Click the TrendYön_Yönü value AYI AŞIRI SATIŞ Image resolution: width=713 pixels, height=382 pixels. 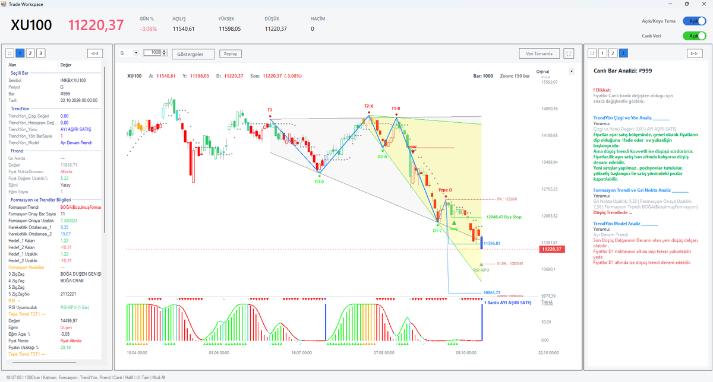[76, 129]
